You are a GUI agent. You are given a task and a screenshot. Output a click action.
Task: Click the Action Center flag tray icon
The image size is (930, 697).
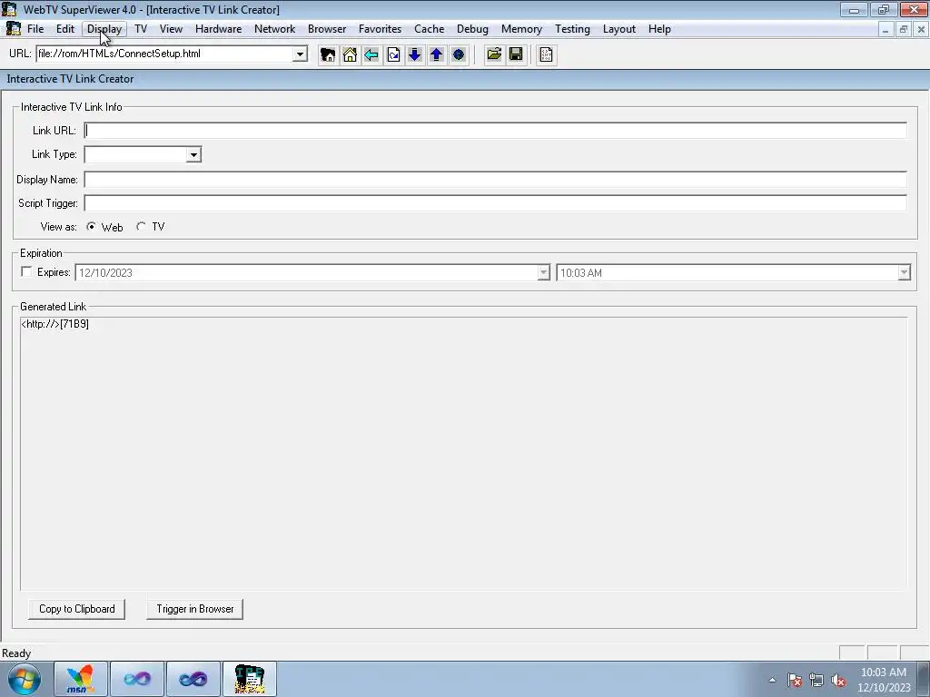(x=795, y=680)
